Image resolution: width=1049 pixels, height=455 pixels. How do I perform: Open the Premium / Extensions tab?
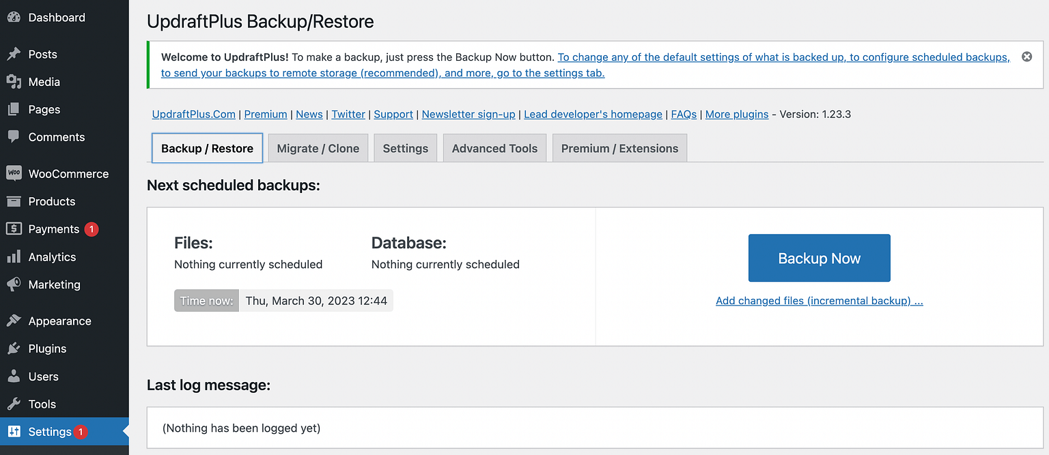[619, 147]
